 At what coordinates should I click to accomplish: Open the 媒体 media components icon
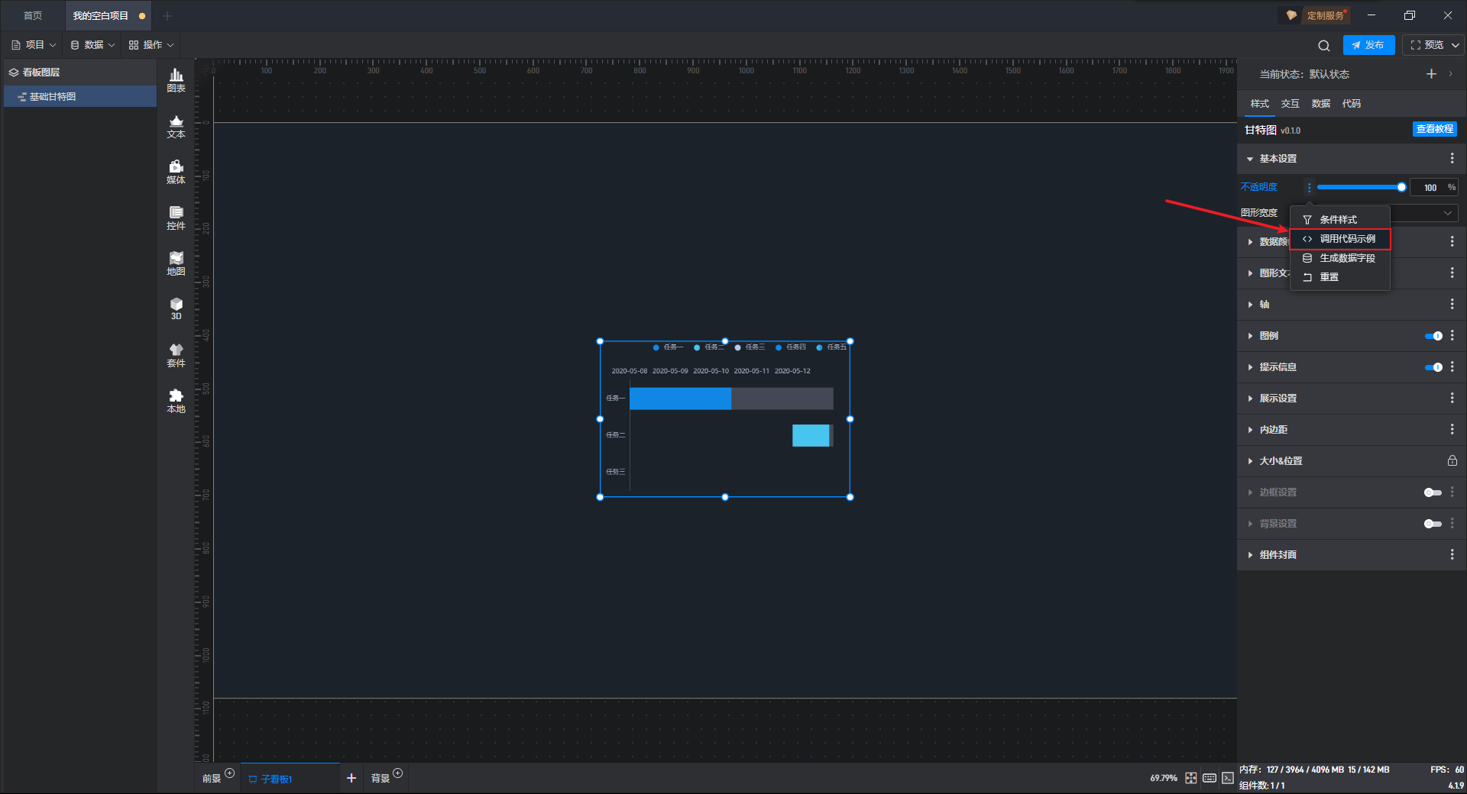coord(176,172)
